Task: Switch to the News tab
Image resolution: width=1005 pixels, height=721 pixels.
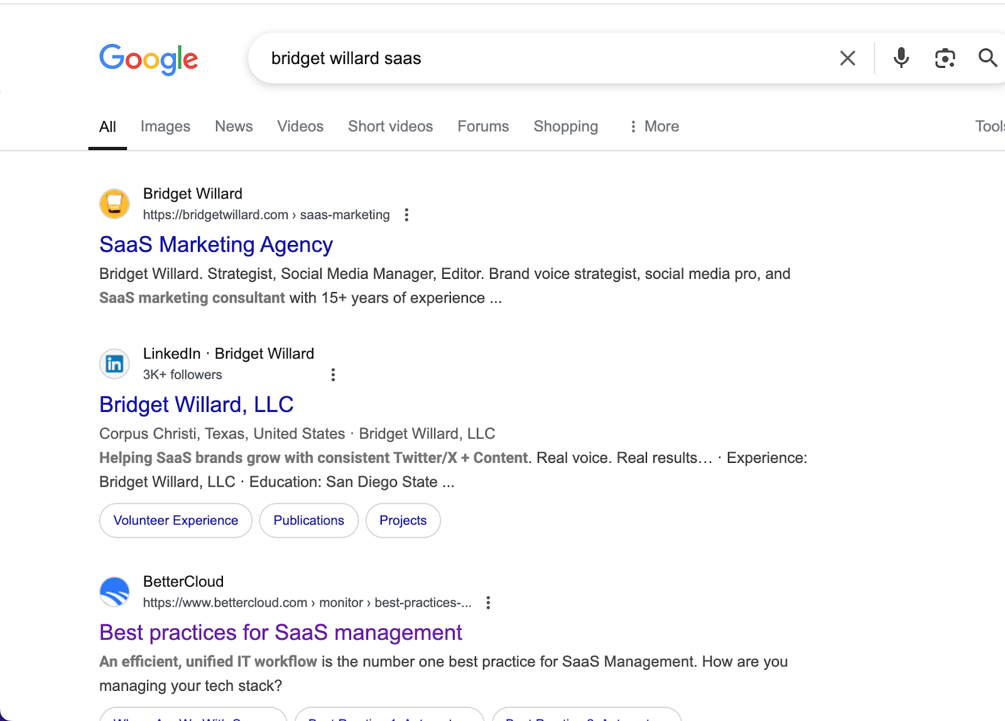Action: coord(234,127)
